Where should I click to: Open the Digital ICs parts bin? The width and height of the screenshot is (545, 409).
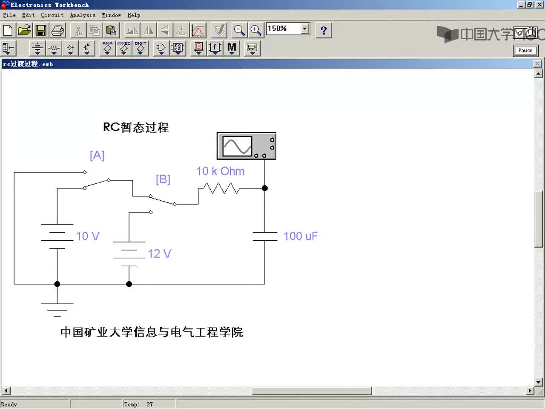pyautogui.click(x=141, y=48)
